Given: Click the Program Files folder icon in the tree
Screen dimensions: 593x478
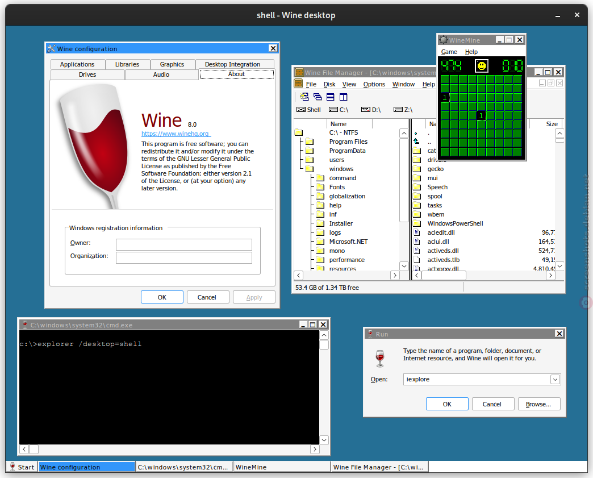Looking at the screenshot, I should coord(310,142).
